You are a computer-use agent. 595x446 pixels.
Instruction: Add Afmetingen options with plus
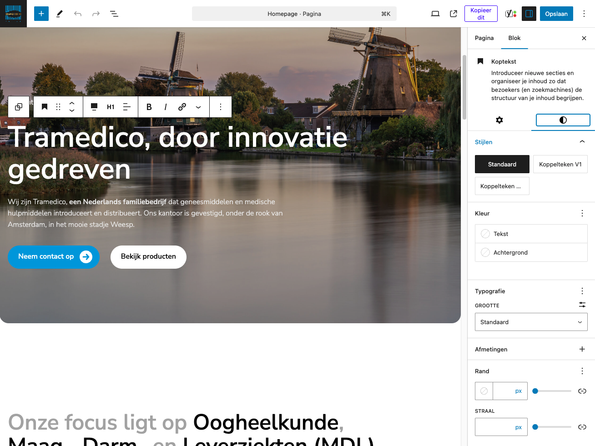coord(582,349)
